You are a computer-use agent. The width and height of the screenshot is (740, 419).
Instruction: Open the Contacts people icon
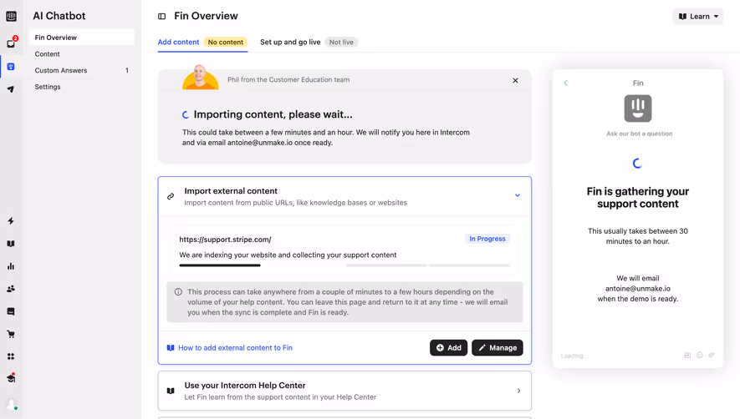point(11,289)
